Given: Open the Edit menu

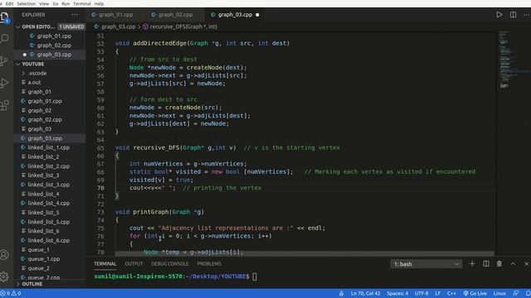Looking at the screenshot, I should coord(9,3).
